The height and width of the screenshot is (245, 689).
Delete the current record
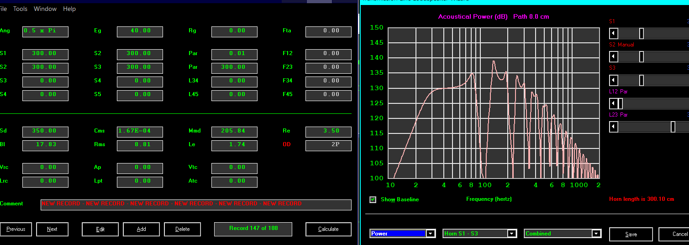[x=183, y=229]
